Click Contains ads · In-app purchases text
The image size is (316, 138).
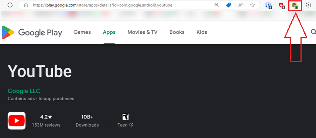pos(41,98)
